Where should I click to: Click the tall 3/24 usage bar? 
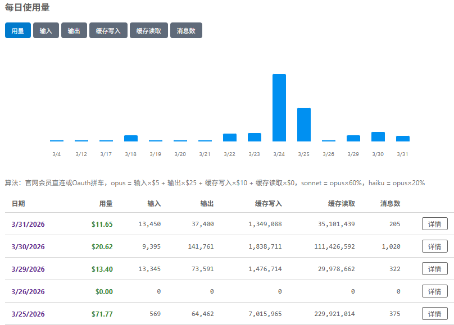[279, 108]
